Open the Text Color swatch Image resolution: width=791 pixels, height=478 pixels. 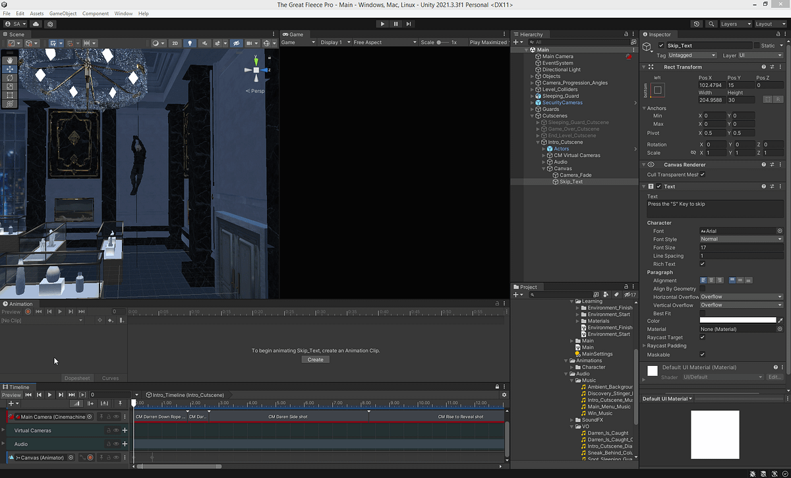pyautogui.click(x=737, y=320)
